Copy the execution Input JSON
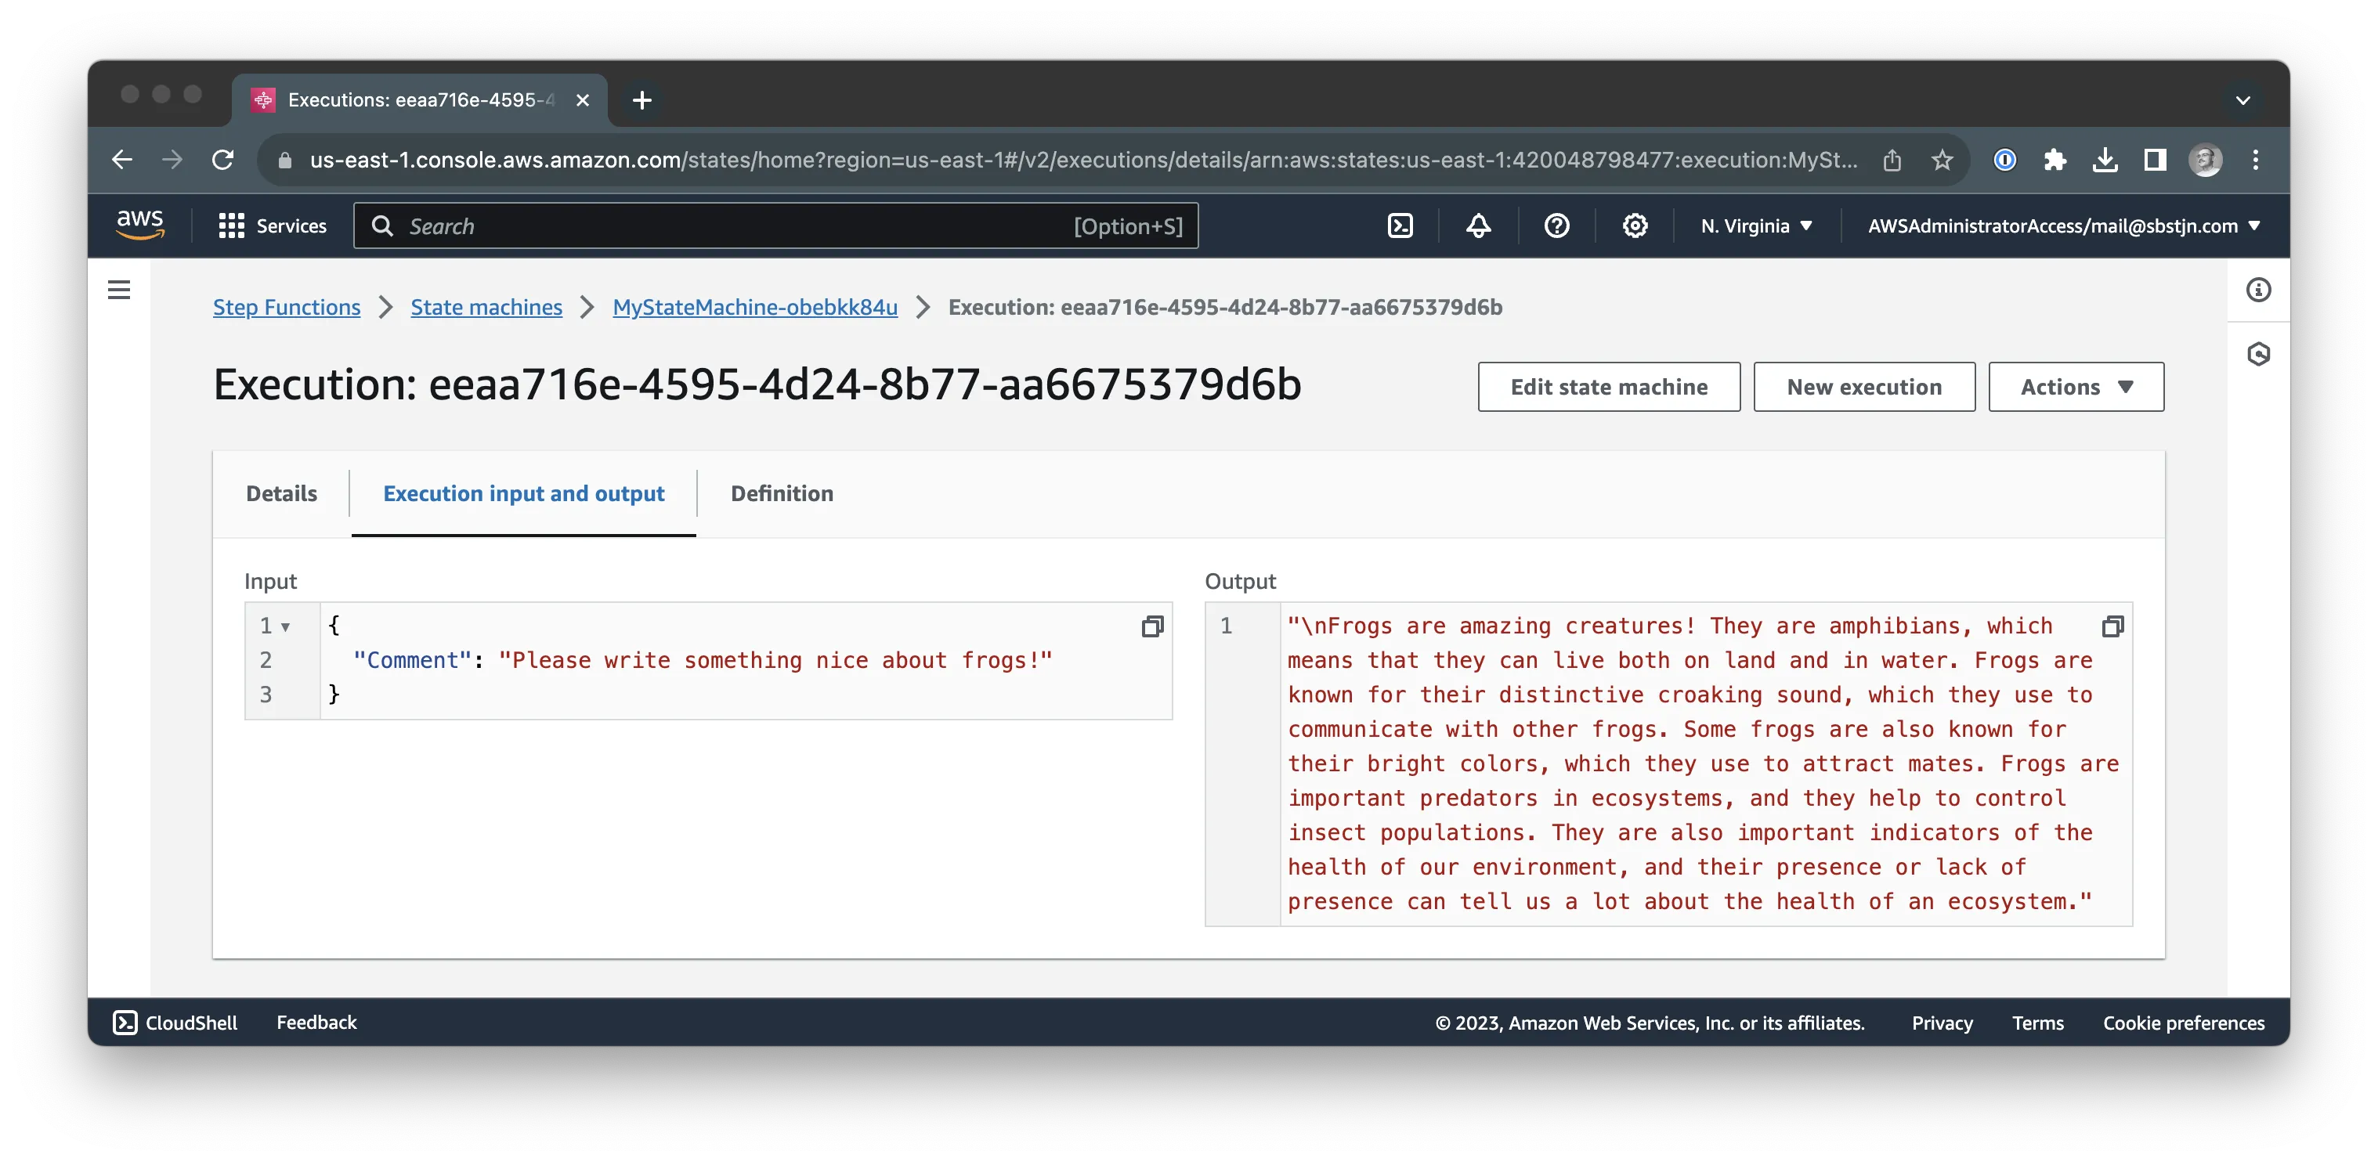Viewport: 2378px width, 1162px height. (x=1153, y=626)
